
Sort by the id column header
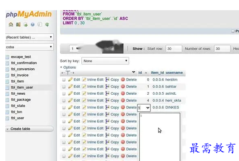tap(140, 72)
